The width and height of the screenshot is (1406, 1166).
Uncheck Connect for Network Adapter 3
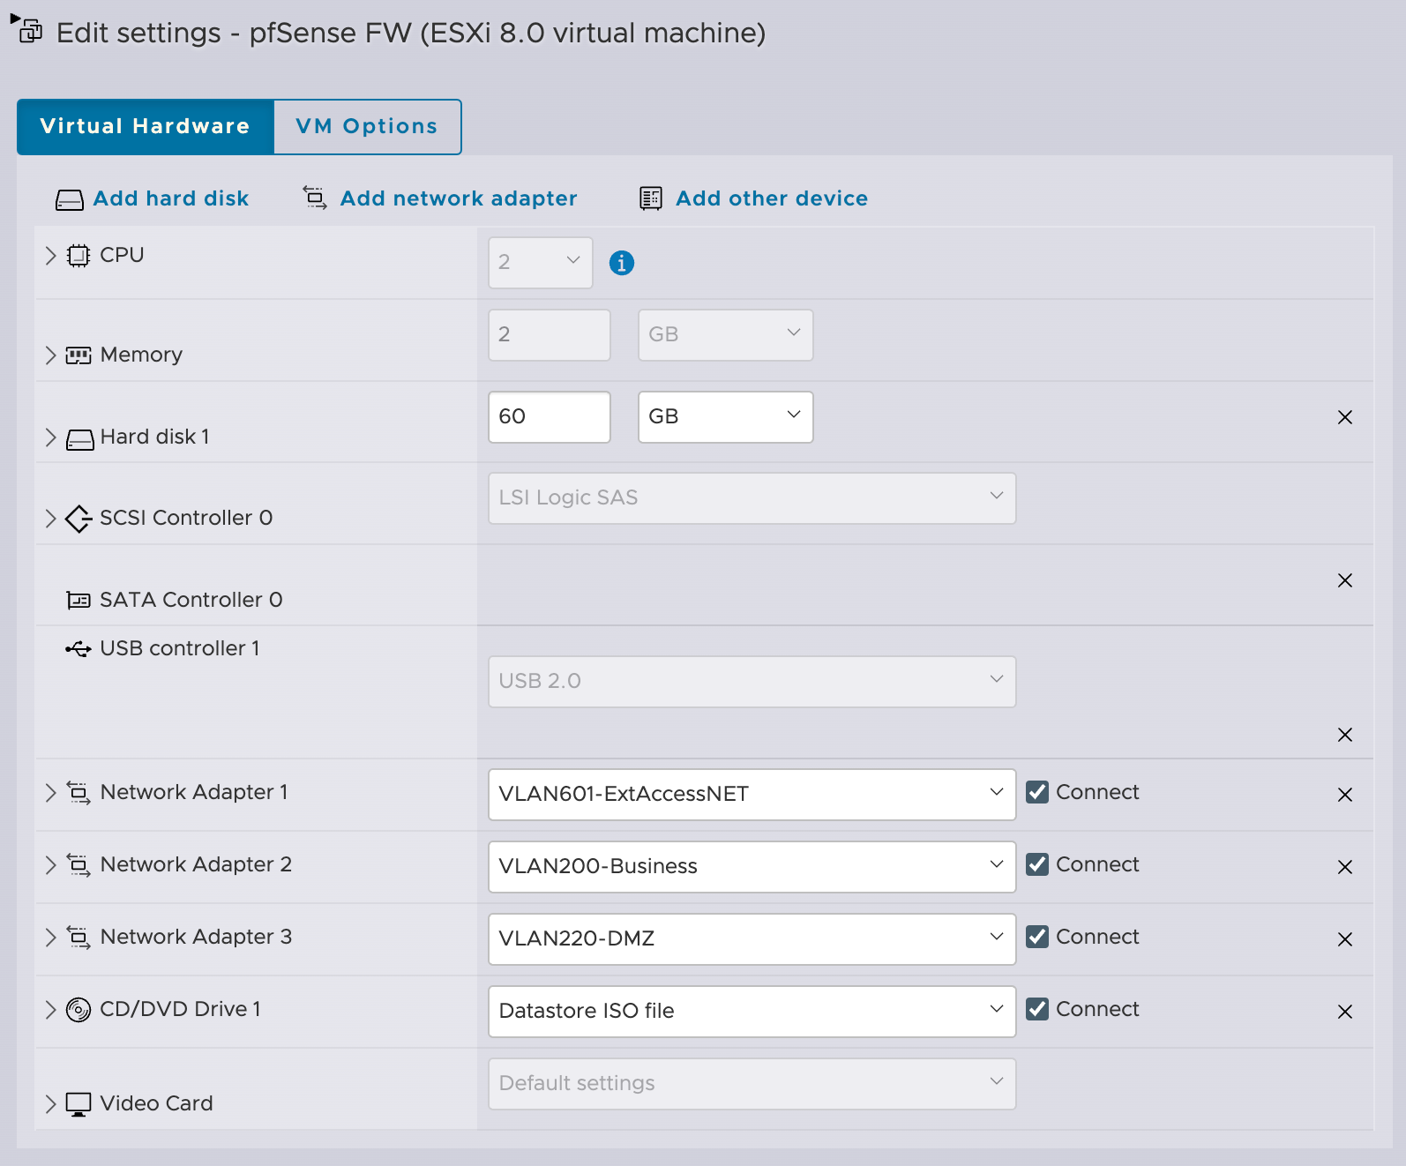point(1038,937)
